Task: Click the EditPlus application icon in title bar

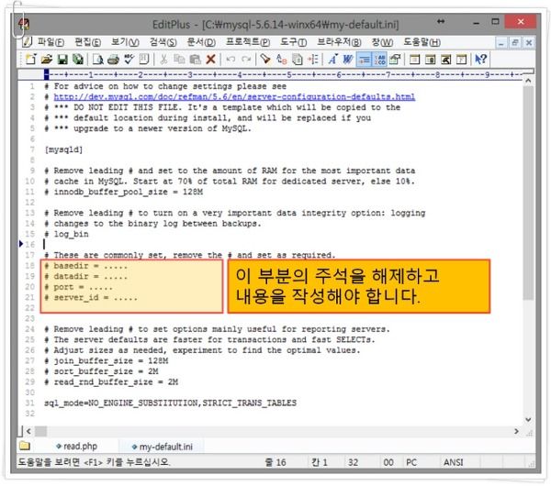Action: pos(24,24)
